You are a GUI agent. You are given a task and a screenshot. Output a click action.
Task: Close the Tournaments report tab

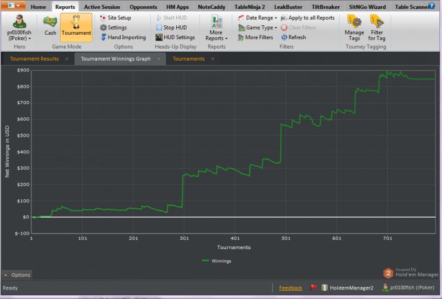213,59
